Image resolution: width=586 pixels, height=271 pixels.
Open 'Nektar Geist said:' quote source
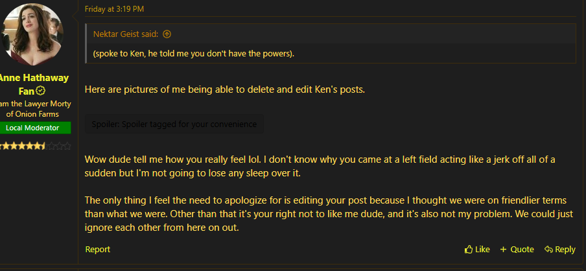pyautogui.click(x=126, y=34)
